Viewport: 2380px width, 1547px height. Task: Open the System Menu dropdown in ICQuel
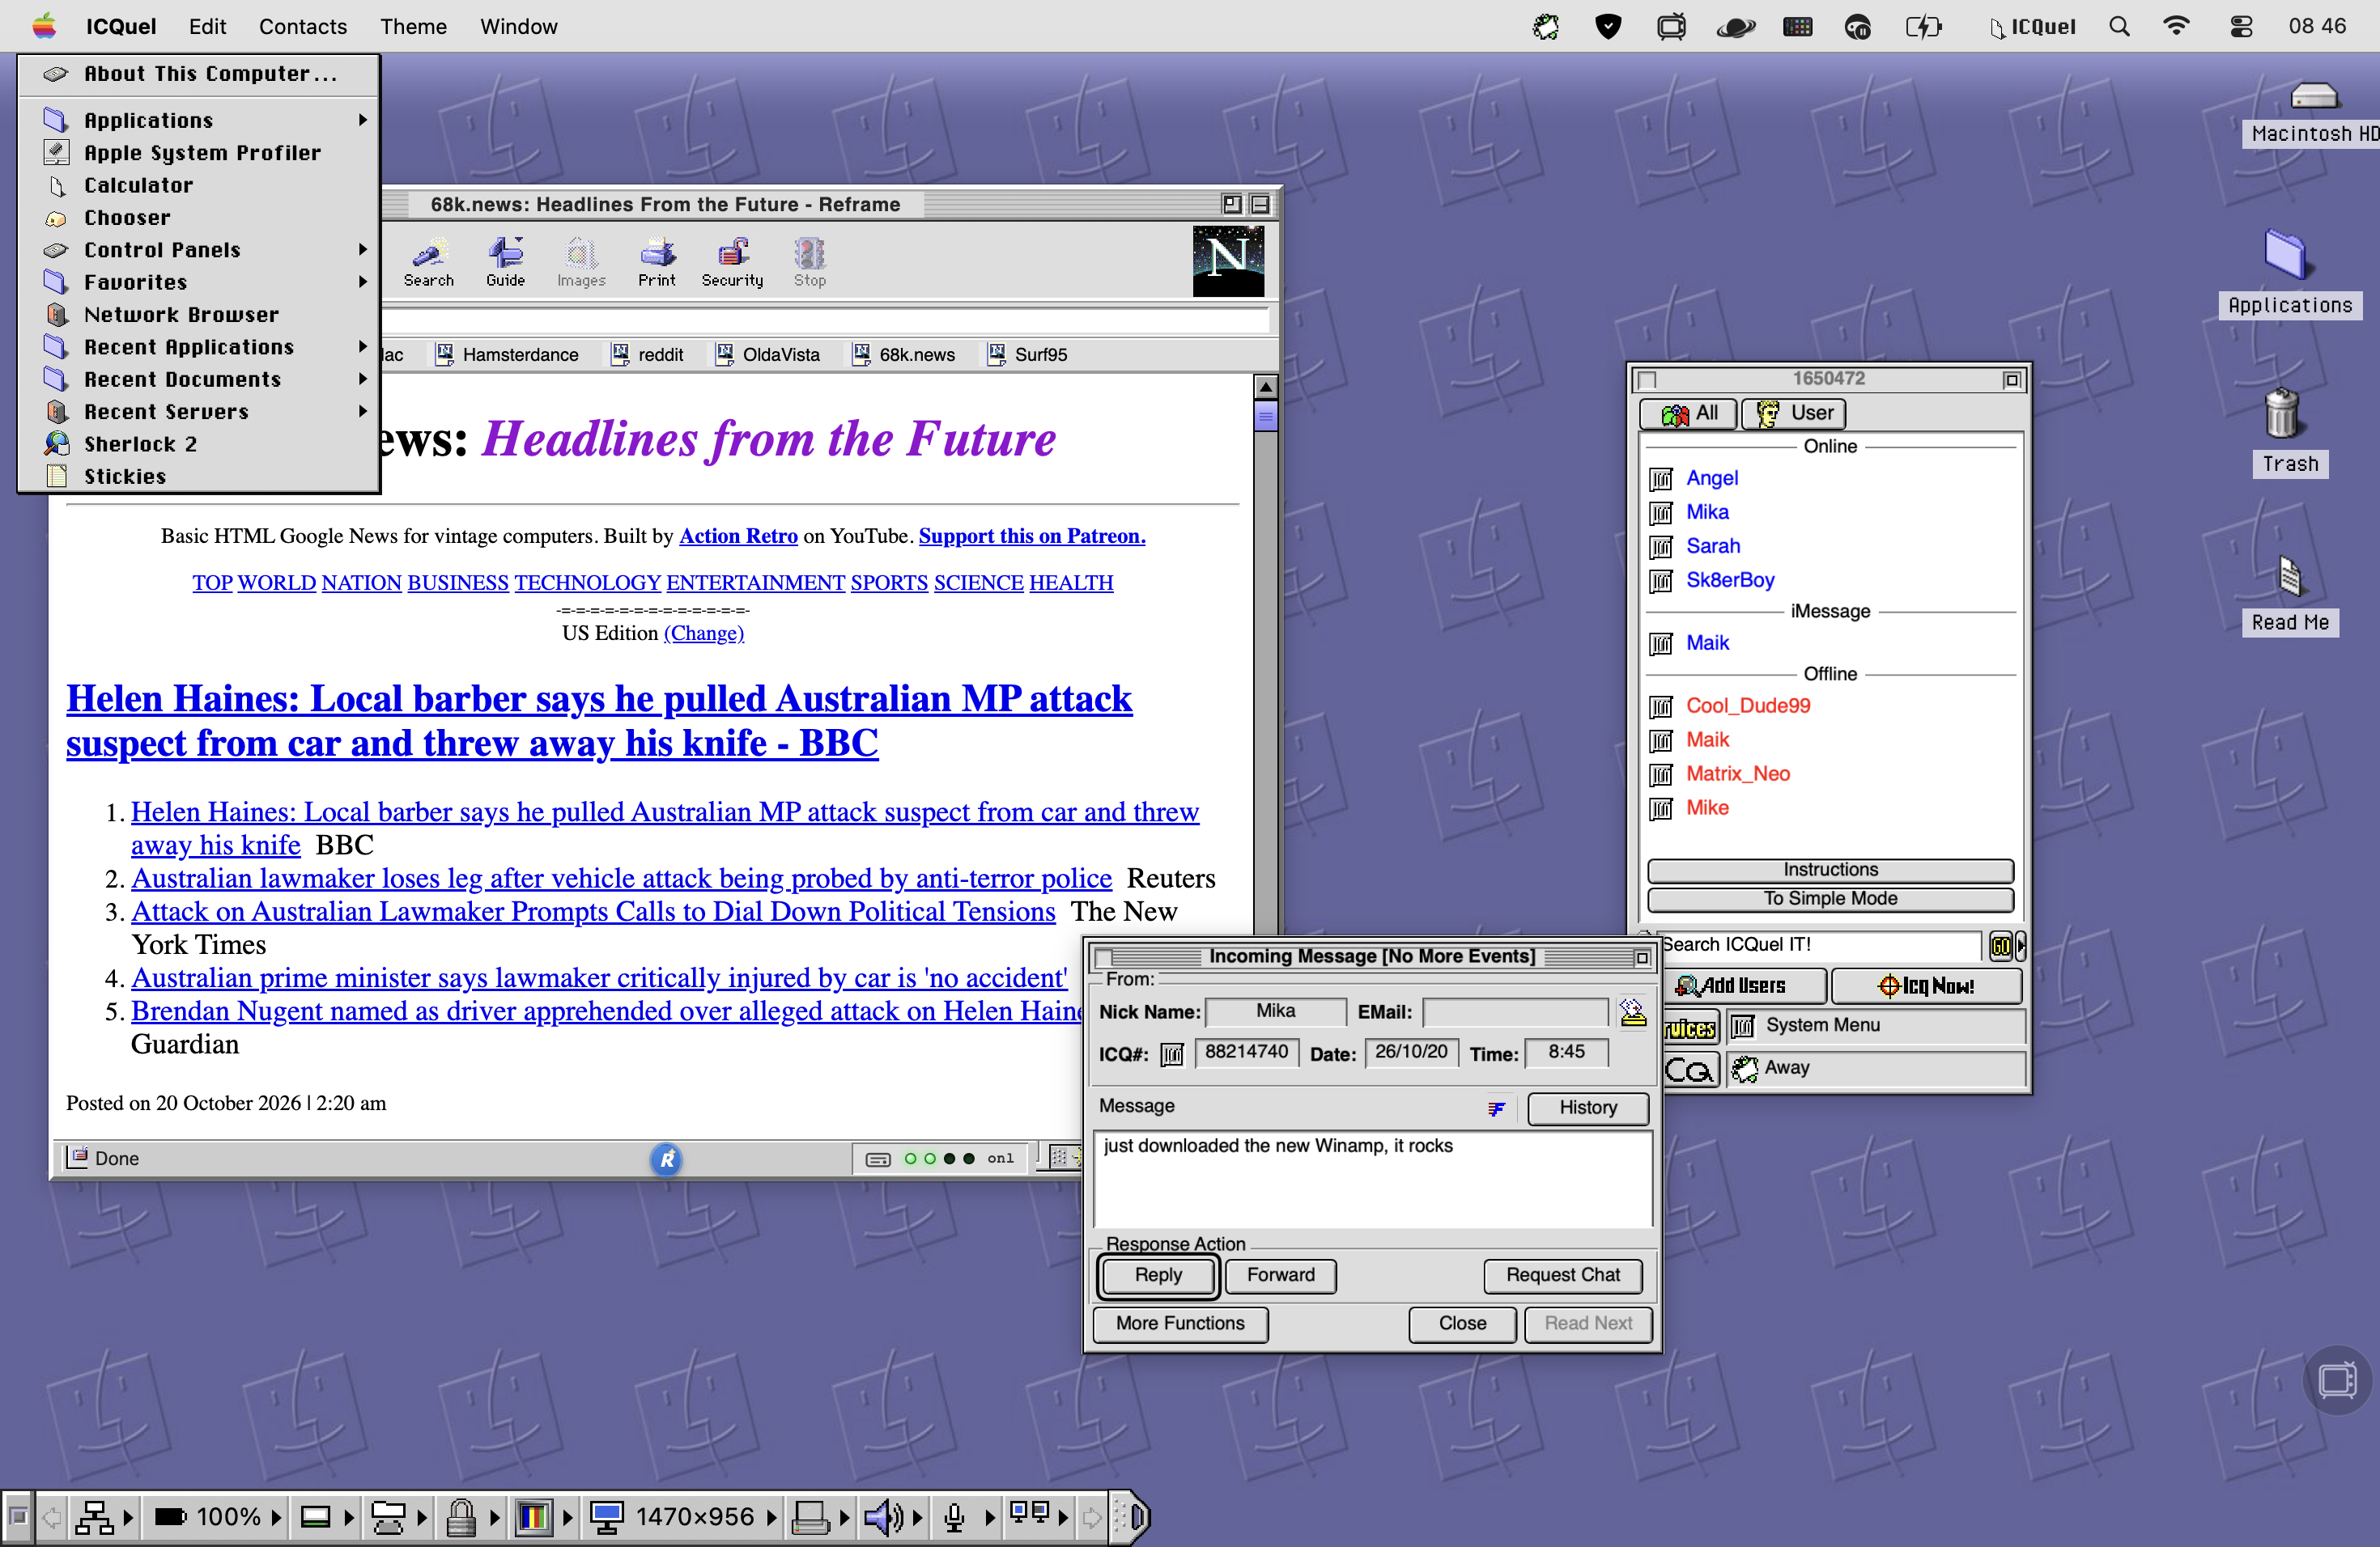point(1875,1026)
